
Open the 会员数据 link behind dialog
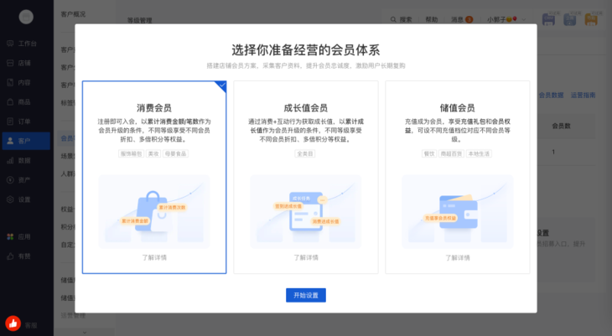point(551,96)
